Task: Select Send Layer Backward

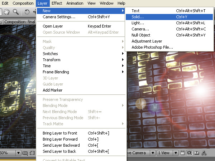Action: pos(81,145)
